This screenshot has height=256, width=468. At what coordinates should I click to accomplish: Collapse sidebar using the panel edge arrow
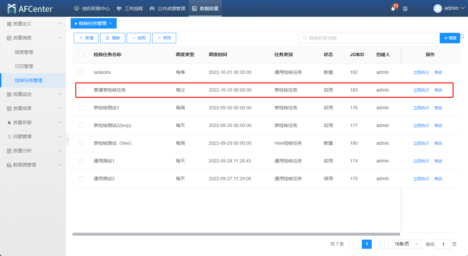click(x=67, y=139)
